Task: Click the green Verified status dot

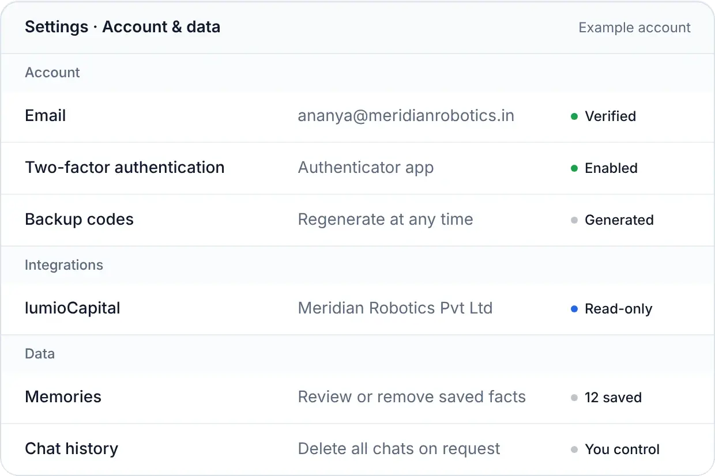Action: 574,116
